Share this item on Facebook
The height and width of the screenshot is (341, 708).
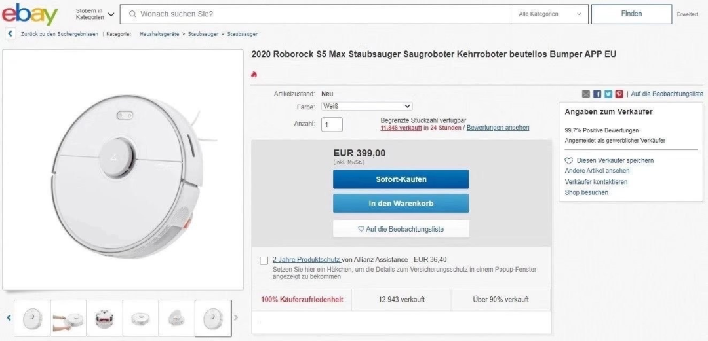(597, 94)
